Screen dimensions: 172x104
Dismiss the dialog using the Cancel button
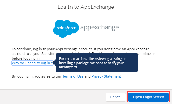[x=116, y=97]
